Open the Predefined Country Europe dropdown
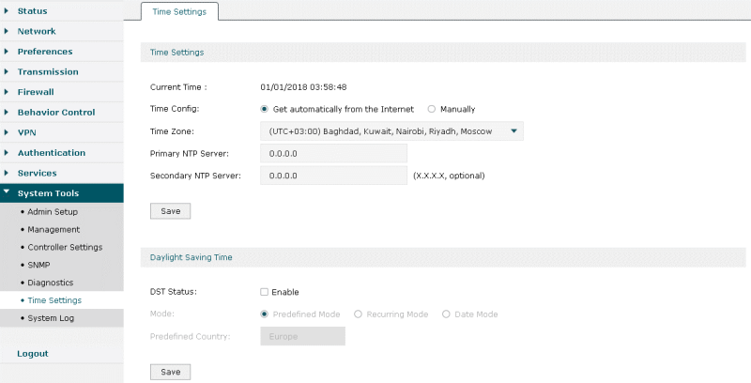This screenshot has width=751, height=383. (x=302, y=336)
